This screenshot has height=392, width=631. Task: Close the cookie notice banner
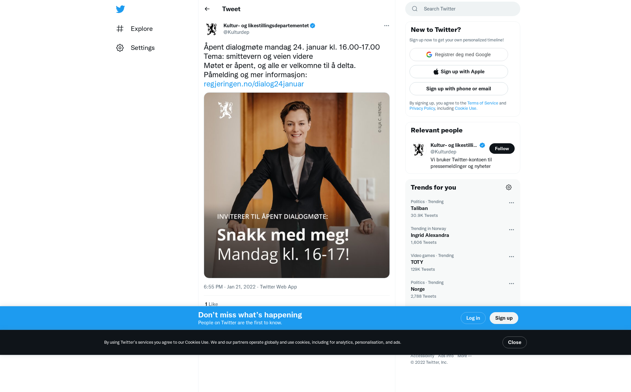(514, 342)
